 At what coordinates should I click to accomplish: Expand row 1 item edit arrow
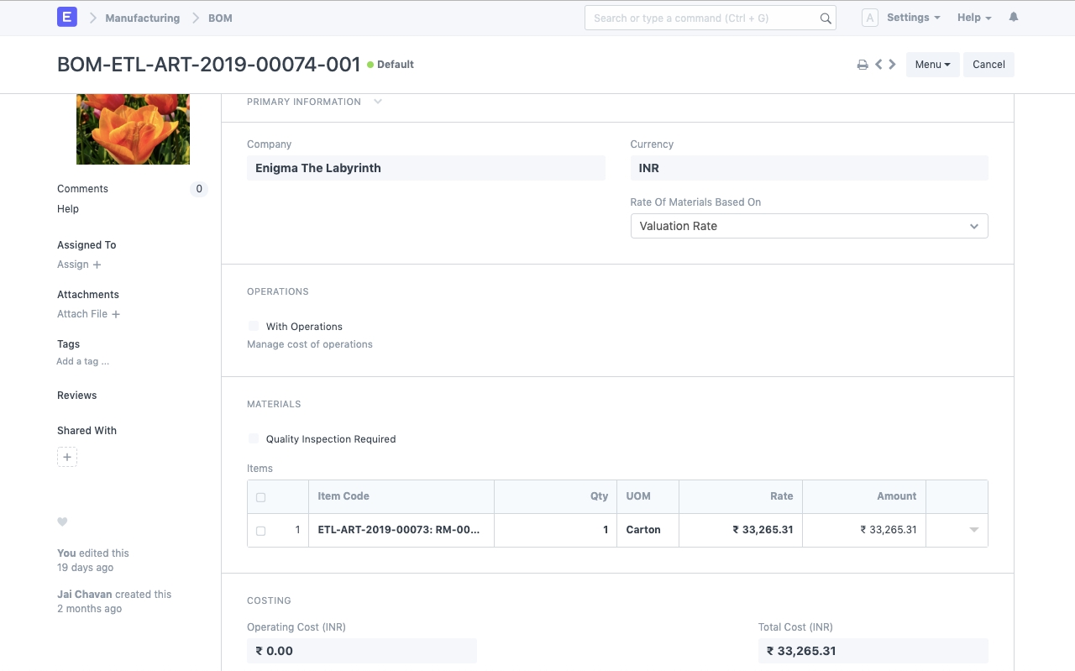974,530
